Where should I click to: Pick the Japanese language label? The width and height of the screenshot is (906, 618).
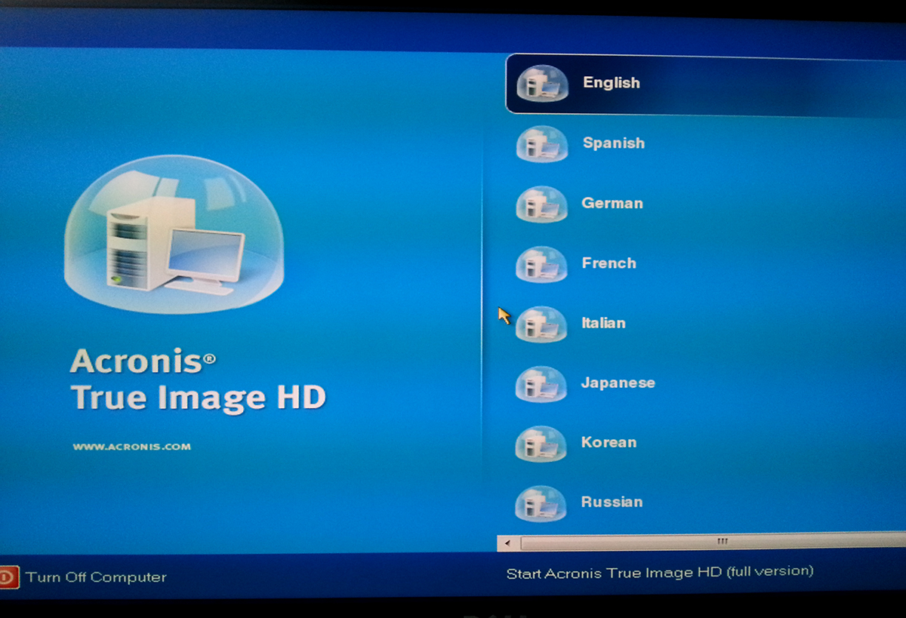click(x=618, y=383)
